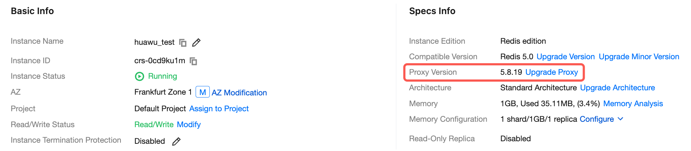
Task: Click the proxy version number 5.8.19
Action: click(x=511, y=72)
